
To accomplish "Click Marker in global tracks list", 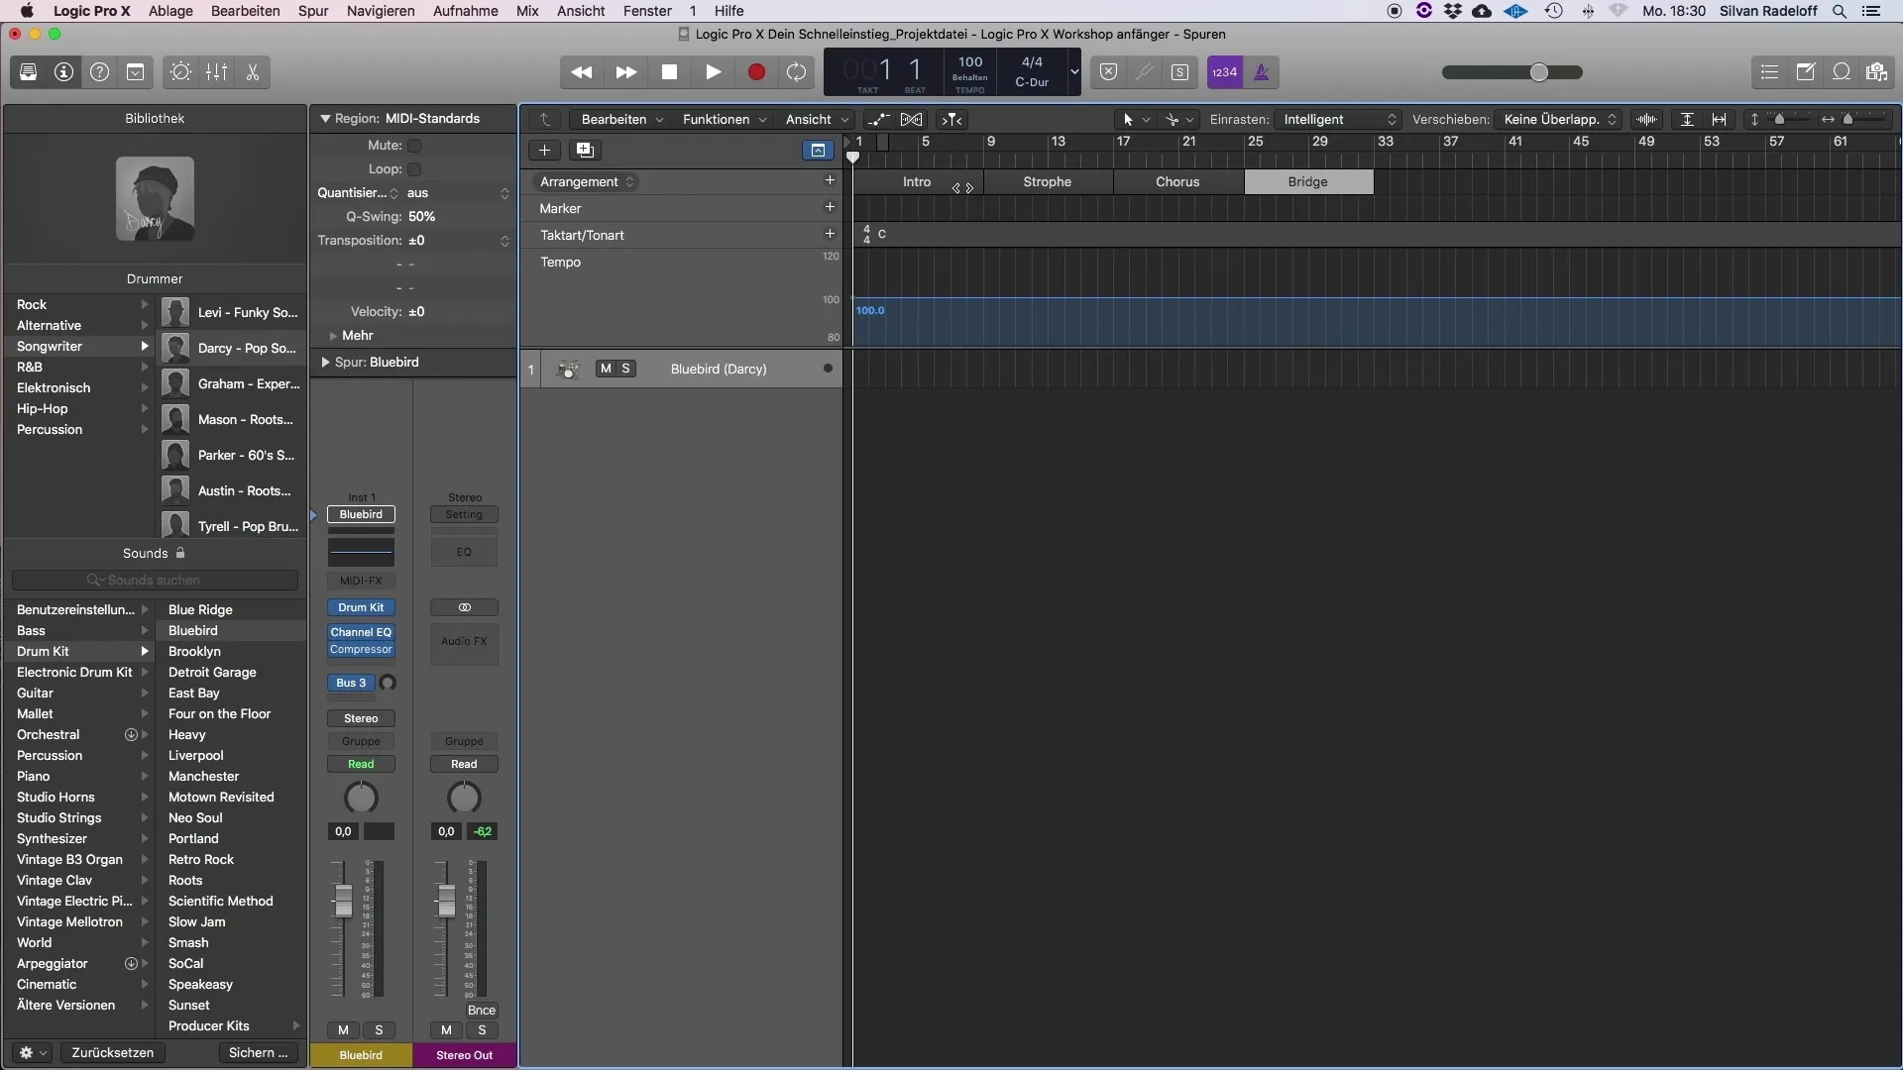I will [559, 208].
